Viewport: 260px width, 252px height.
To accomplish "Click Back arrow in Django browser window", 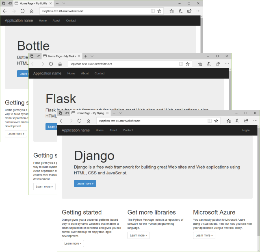I will 62,121.
